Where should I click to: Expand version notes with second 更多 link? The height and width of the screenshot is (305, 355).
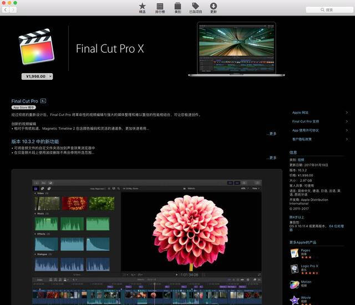[272, 157]
